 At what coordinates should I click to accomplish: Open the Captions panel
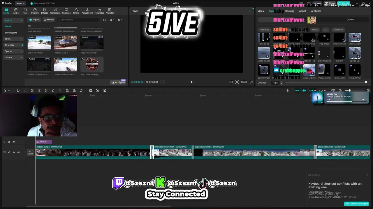pyautogui.click(x=66, y=11)
